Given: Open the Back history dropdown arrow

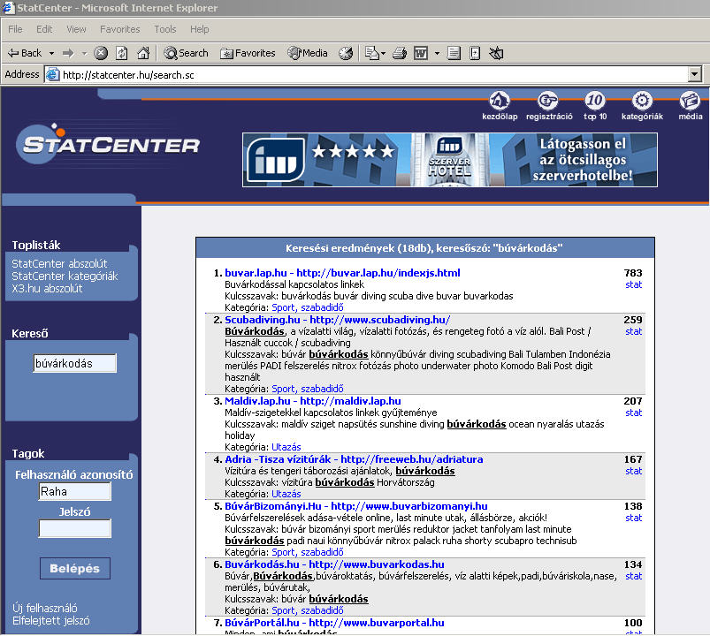Looking at the screenshot, I should tap(51, 53).
